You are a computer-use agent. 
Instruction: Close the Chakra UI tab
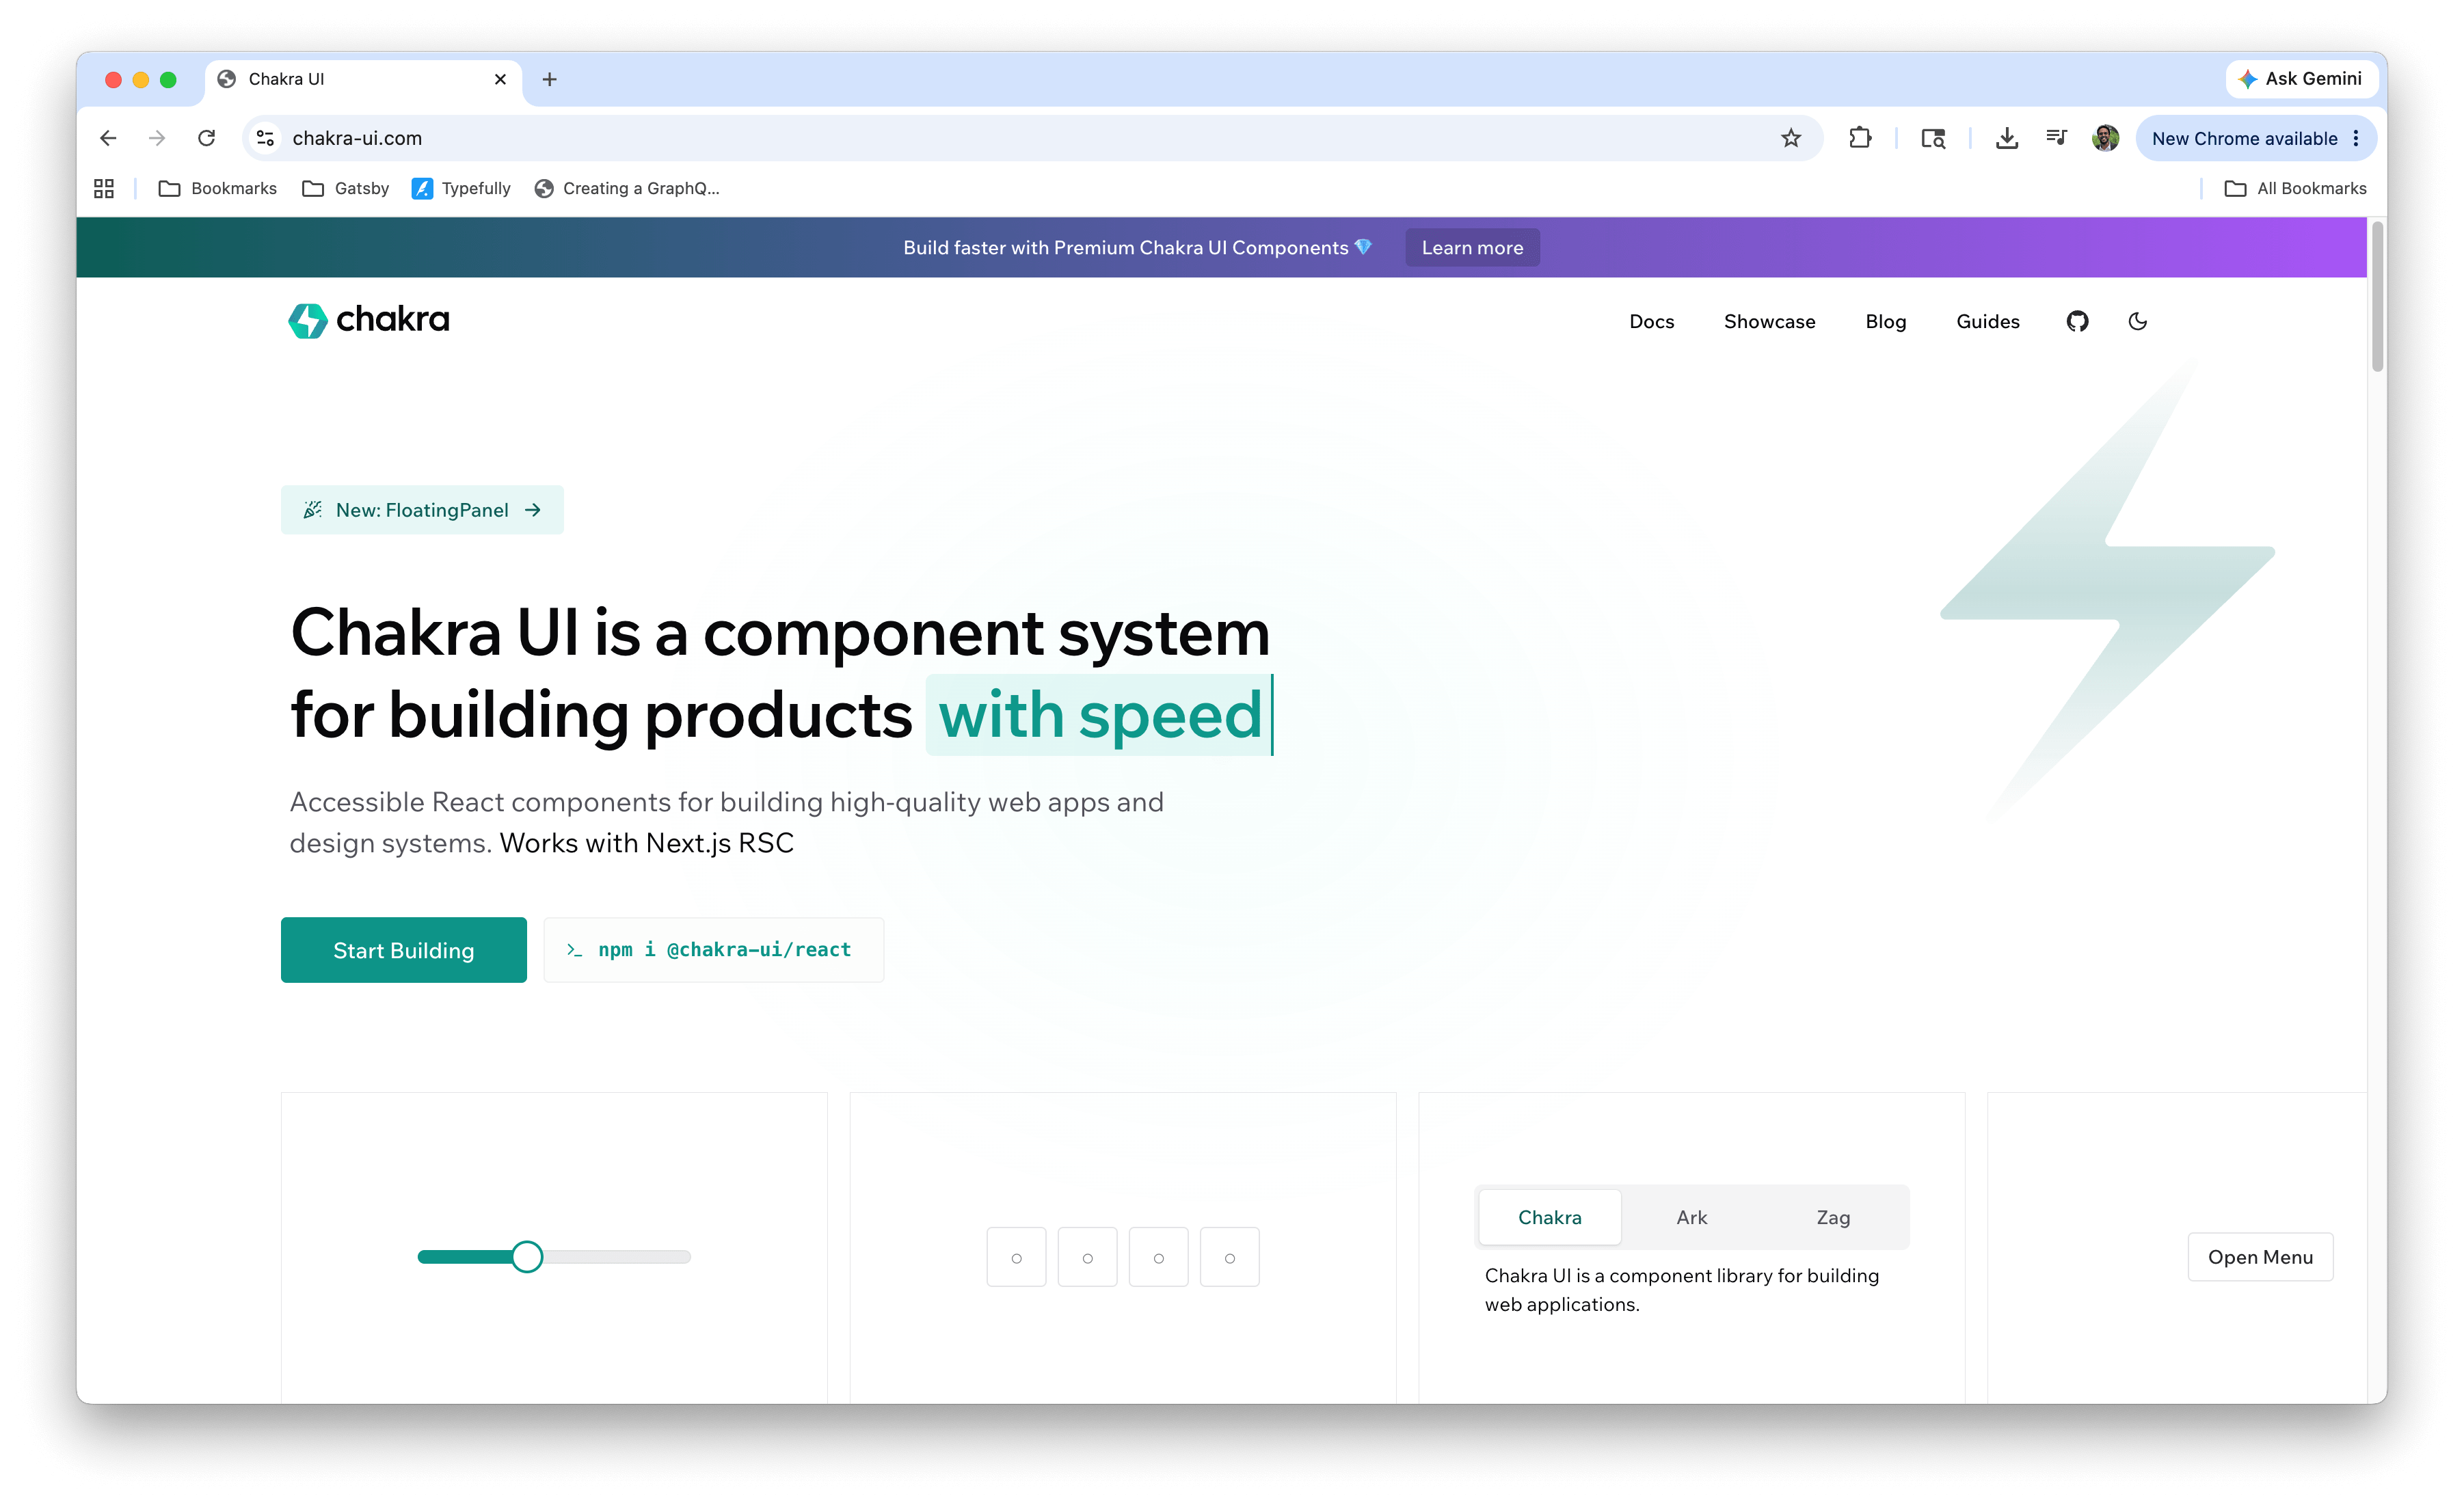tap(500, 79)
